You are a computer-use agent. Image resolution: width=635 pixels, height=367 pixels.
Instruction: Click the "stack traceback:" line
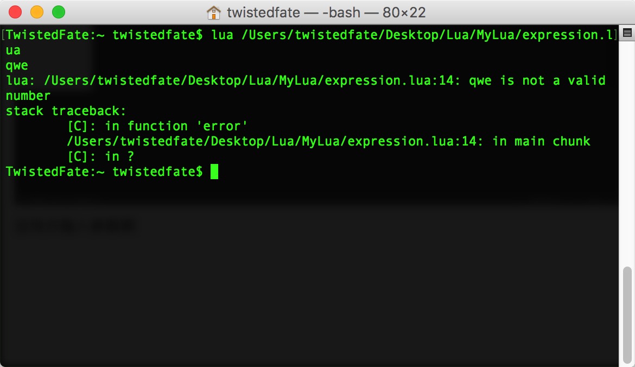[66, 111]
